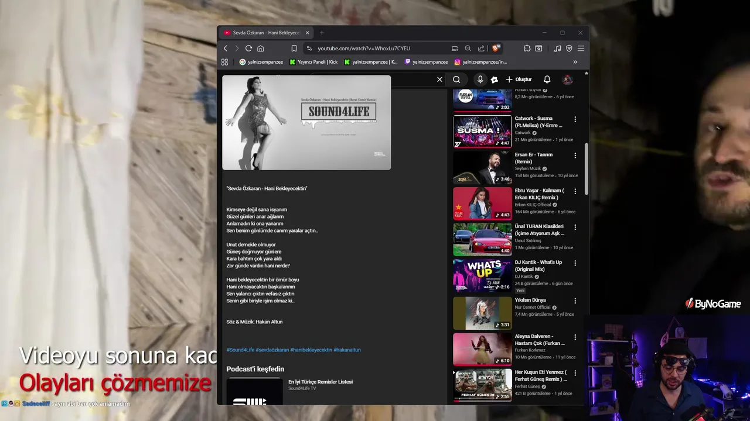Click the Sound4Life mini video player
Viewport: 750px width, 421px height.
click(x=306, y=122)
